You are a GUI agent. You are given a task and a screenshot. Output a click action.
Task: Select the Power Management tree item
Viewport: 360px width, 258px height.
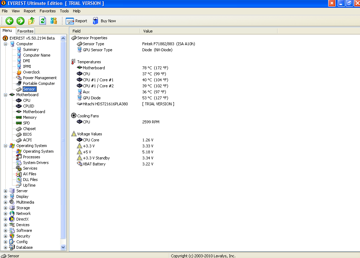pos(40,78)
